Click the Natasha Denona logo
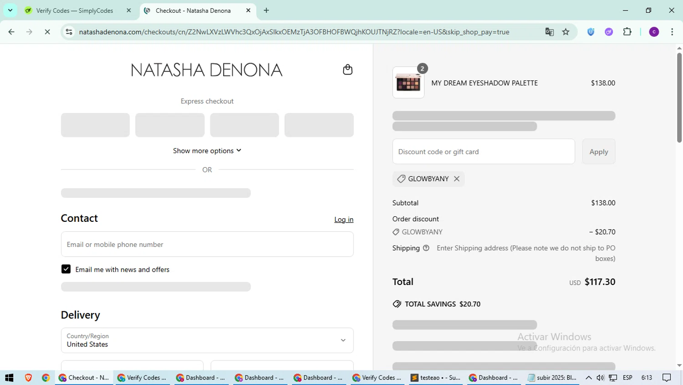Viewport: 683px width, 385px height. (207, 70)
